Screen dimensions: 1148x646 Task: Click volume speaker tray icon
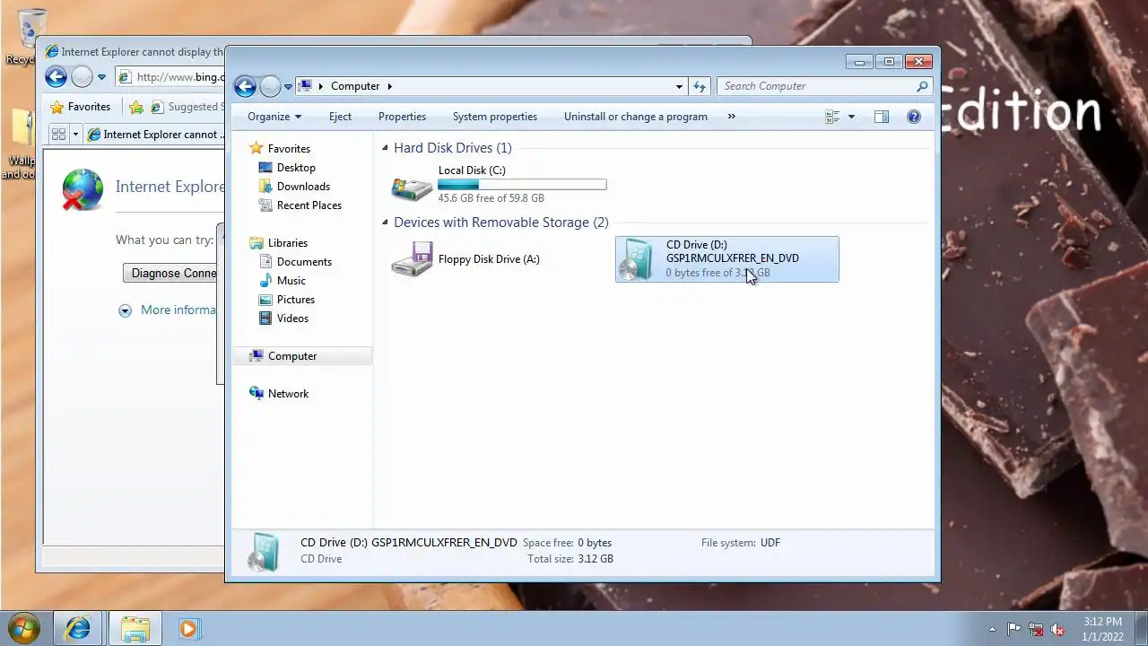1057,629
